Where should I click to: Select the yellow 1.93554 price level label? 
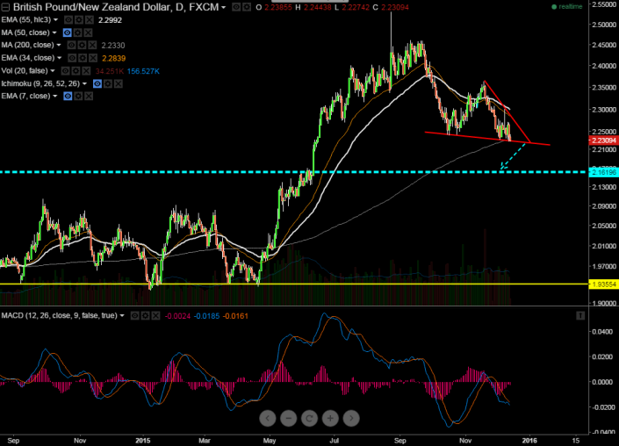[x=603, y=284]
